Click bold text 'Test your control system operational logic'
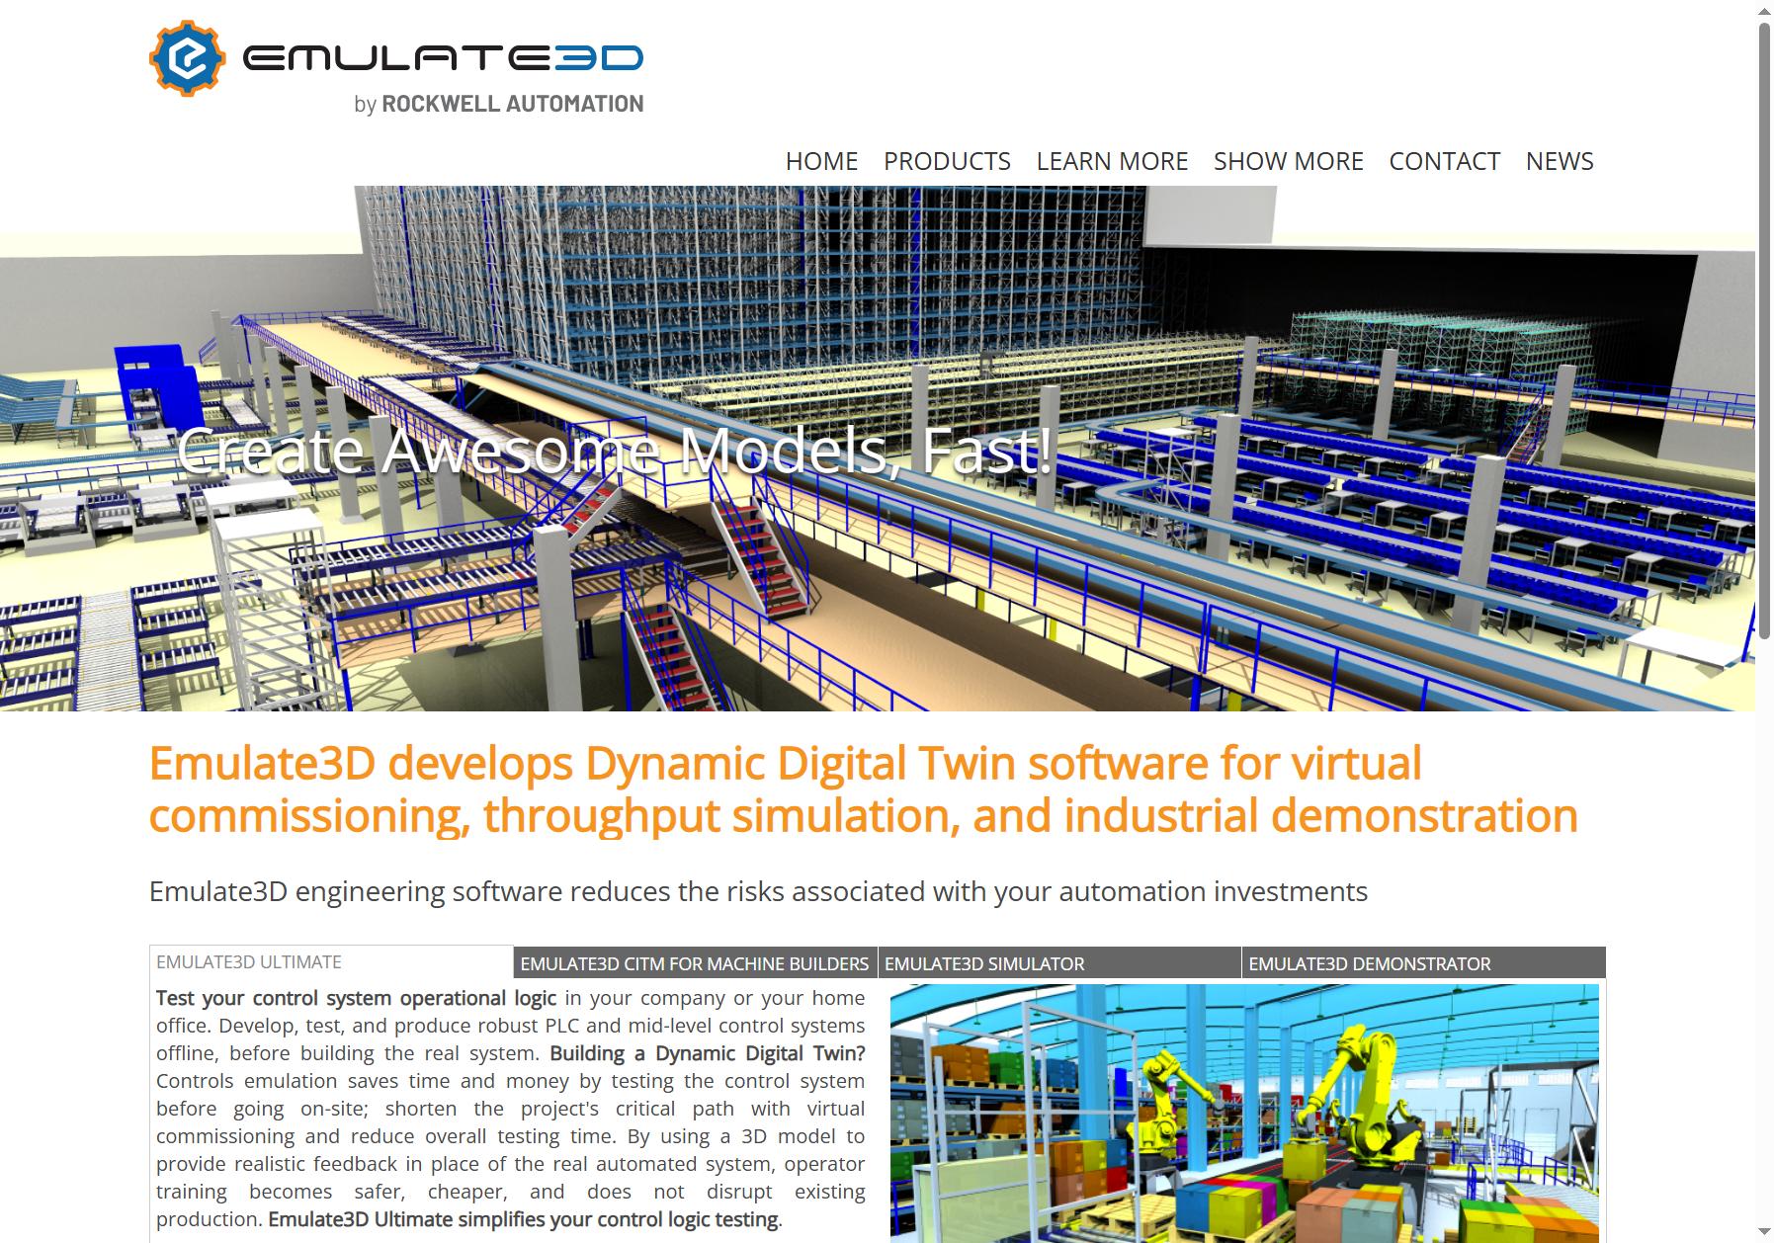The width and height of the screenshot is (1774, 1243). (x=356, y=998)
